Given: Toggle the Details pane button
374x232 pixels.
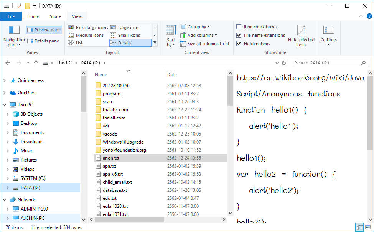Looking at the screenshot, I should point(43,41).
